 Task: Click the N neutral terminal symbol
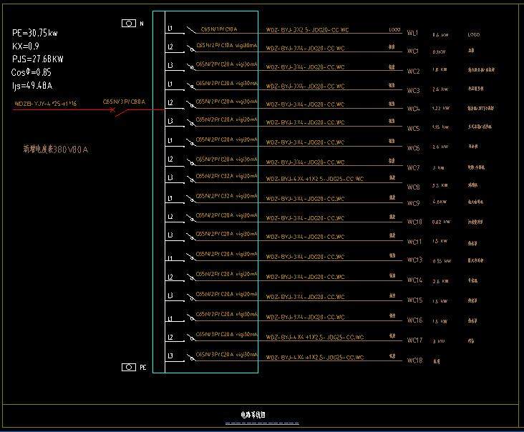click(129, 24)
